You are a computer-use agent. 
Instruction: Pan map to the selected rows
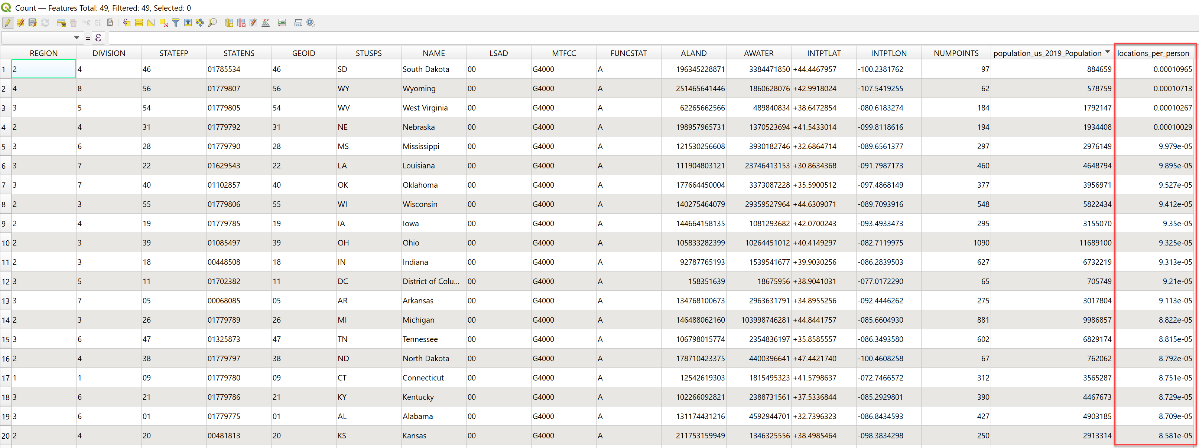point(200,23)
